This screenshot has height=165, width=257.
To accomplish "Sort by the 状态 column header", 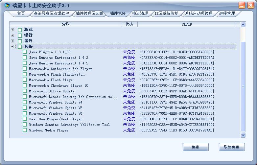I will point(129,24).
